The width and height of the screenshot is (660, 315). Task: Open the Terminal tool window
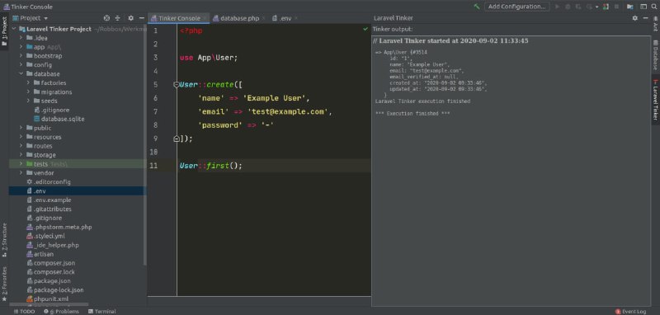pyautogui.click(x=102, y=311)
